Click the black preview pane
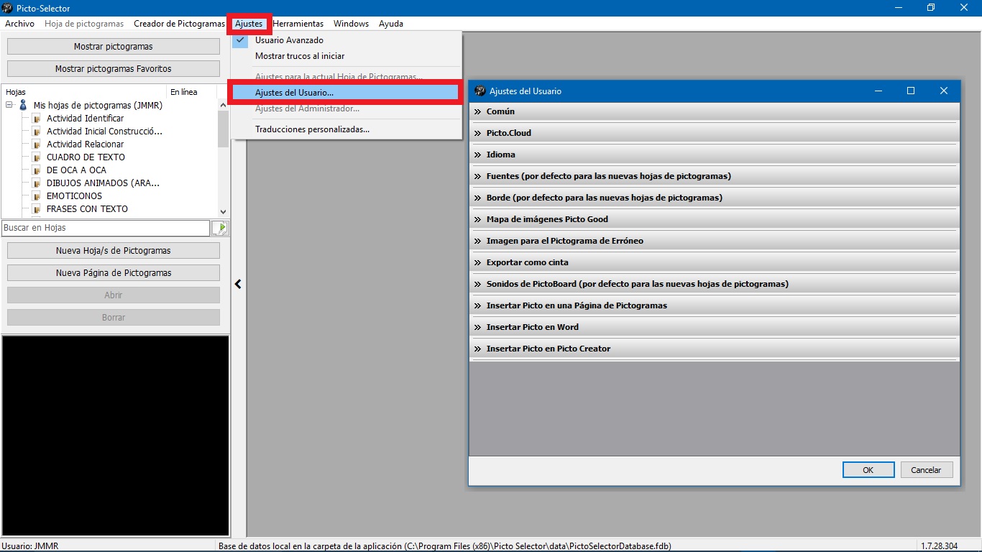982x552 pixels. (x=115, y=436)
